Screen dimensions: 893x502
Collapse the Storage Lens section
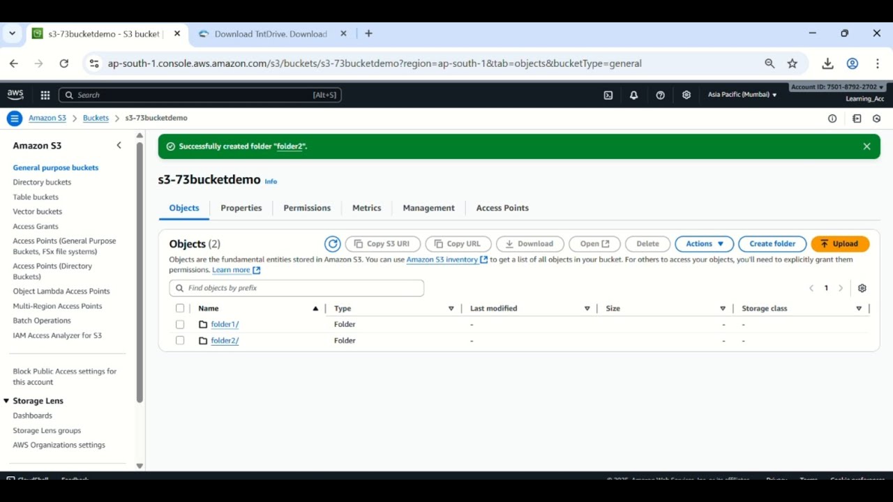click(x=6, y=401)
